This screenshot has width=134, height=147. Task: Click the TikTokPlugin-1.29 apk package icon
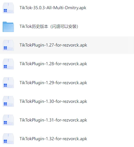[8, 83]
